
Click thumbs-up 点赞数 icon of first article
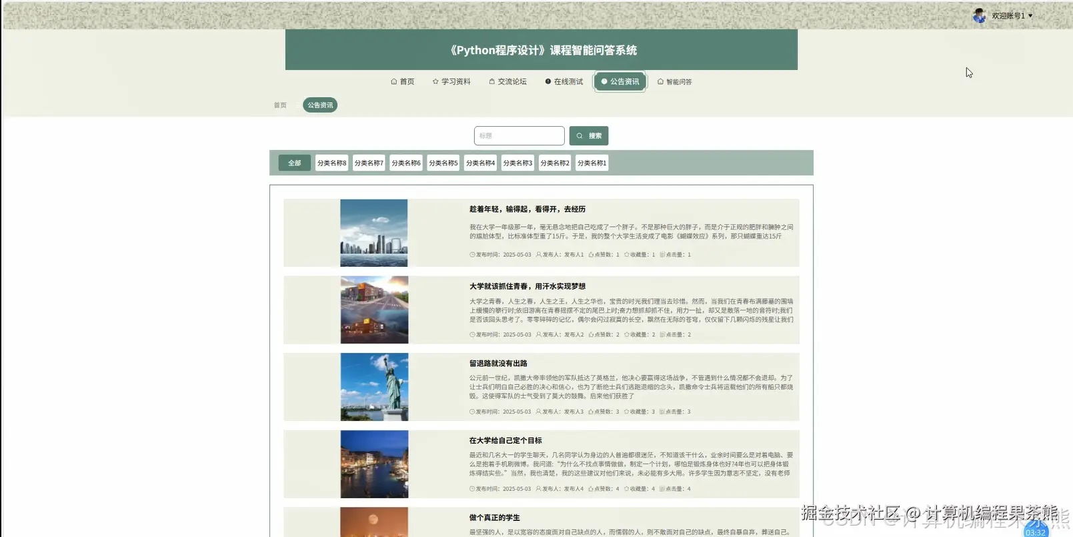[x=591, y=254]
